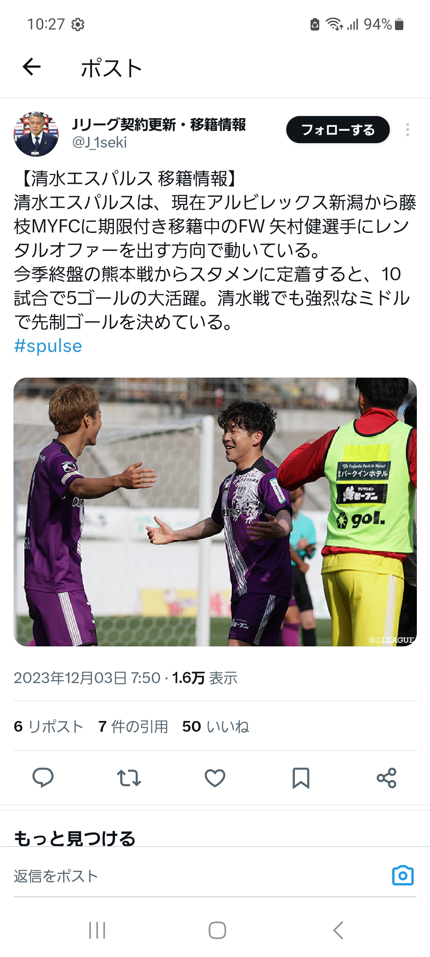Open the #spulse hashtag link
This screenshot has height=957, width=430.
click(x=48, y=346)
